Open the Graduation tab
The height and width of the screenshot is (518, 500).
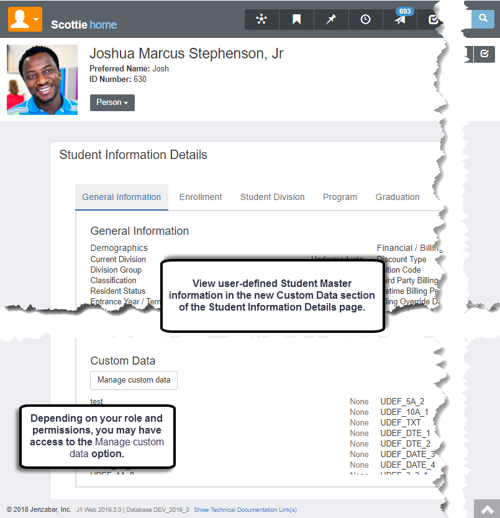tap(398, 197)
